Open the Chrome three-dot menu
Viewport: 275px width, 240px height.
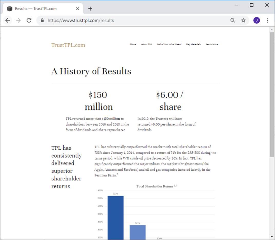pos(267,20)
